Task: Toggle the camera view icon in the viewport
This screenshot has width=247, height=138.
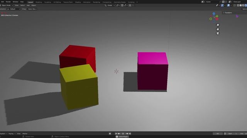Action: tap(218, 33)
